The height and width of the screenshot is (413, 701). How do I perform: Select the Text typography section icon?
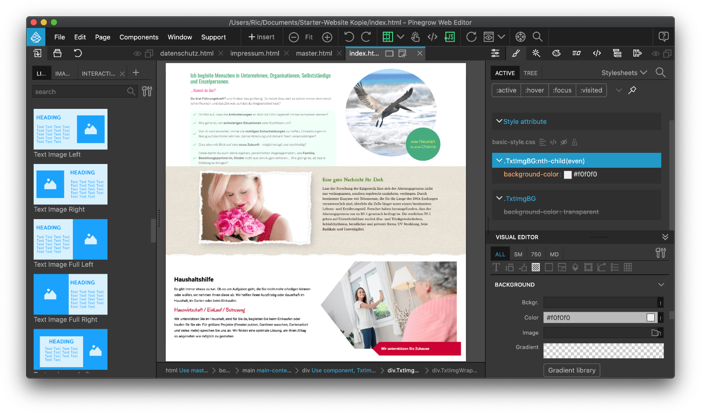(x=496, y=267)
